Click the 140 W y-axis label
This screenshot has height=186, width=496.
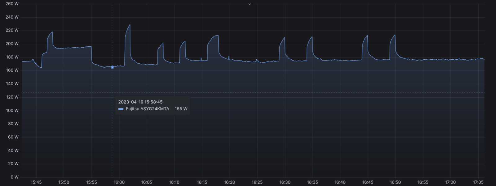[x=12, y=83]
